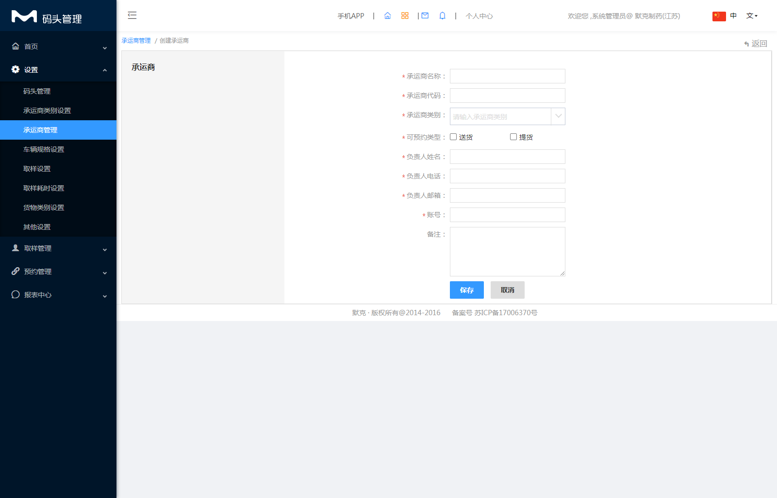This screenshot has height=498, width=777.
Task: Click the 首页 house icon in sidebar
Action: tap(16, 46)
